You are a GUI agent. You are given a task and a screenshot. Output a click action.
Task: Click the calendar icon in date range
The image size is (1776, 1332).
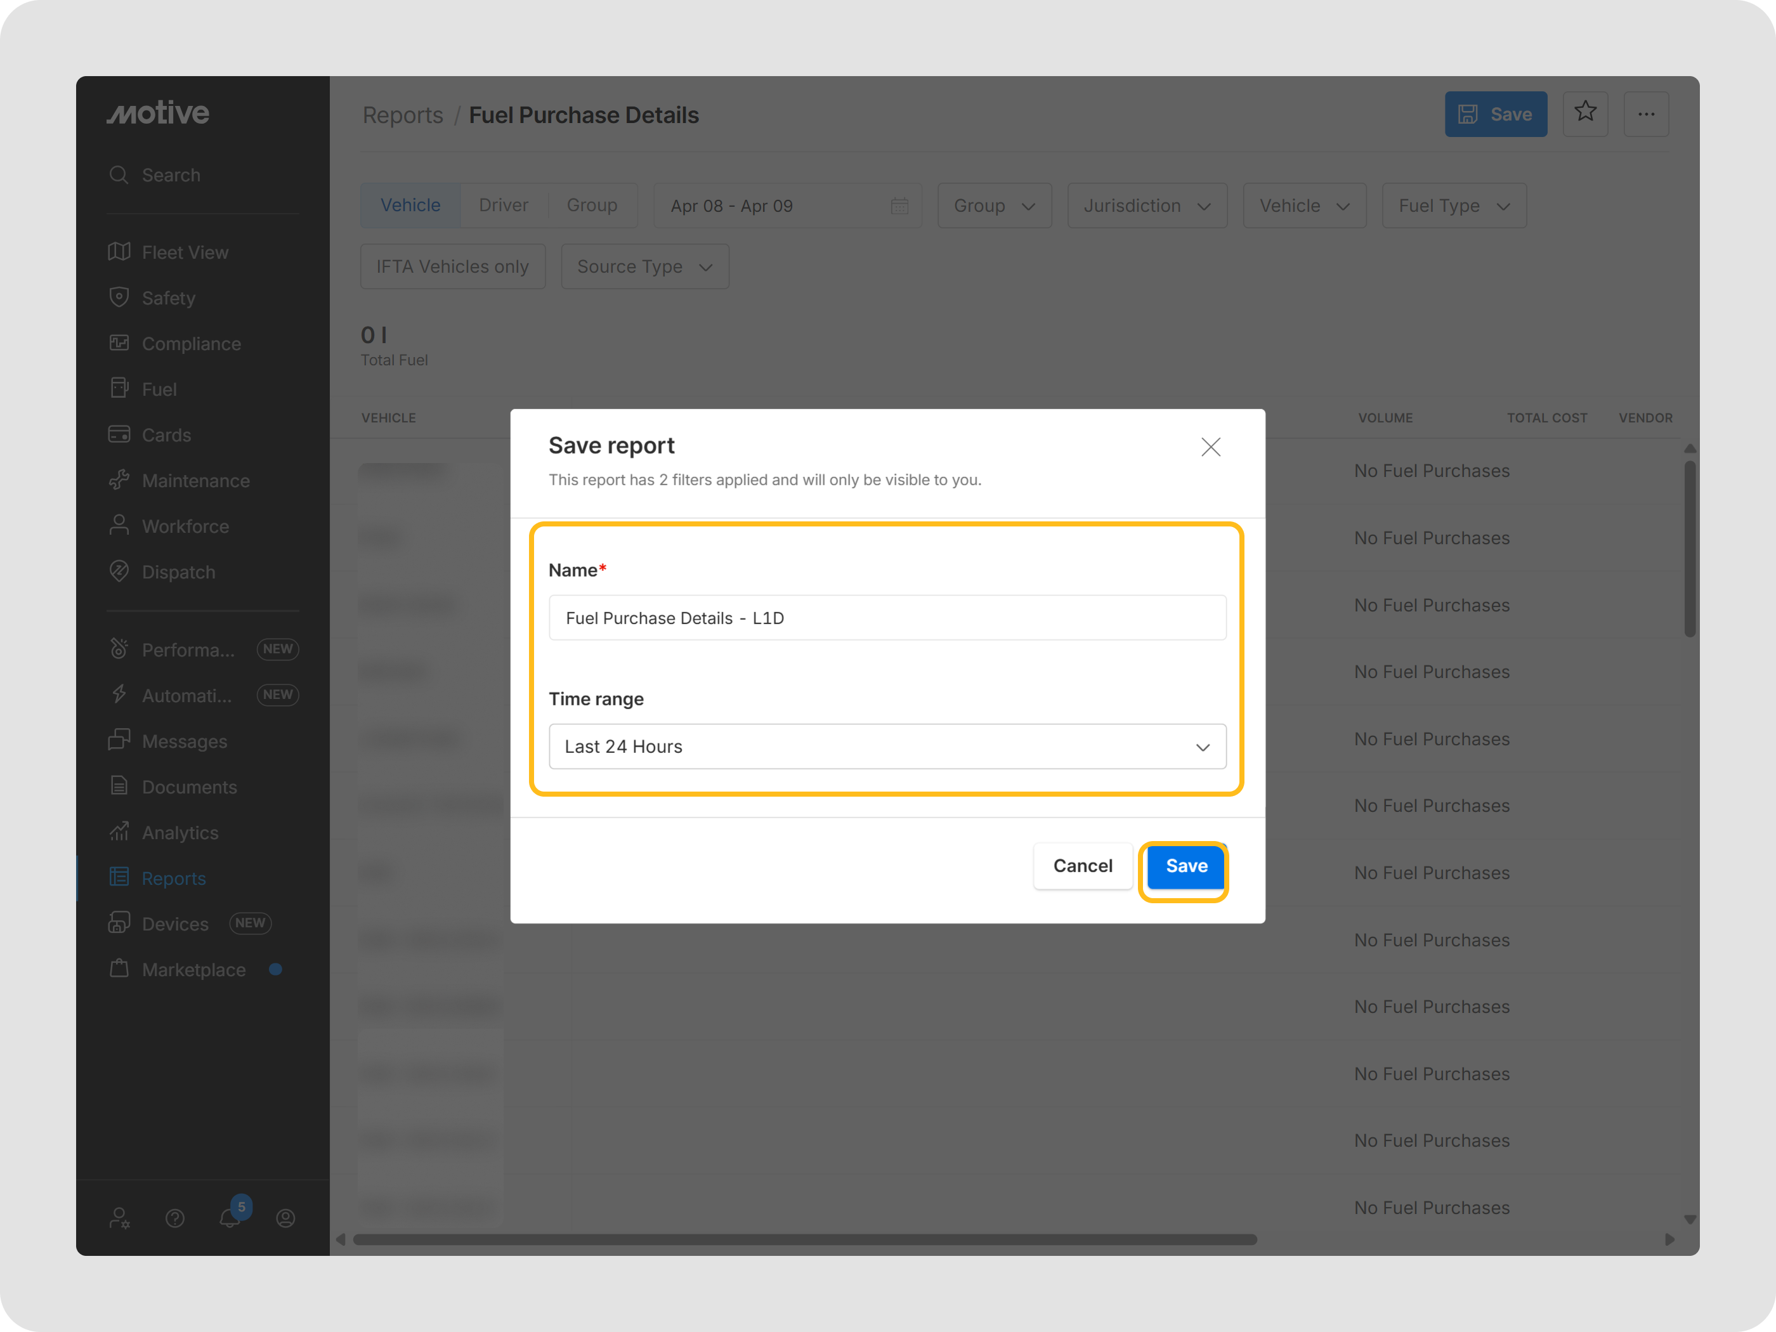click(899, 206)
